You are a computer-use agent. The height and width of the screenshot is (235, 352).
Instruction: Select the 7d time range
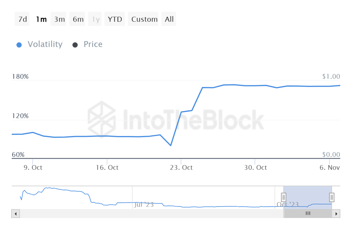pos(22,19)
